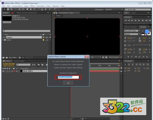Viewport: 153px width, 120px height.
Task: Click Superscript button in Character panel
Action: [144, 57]
